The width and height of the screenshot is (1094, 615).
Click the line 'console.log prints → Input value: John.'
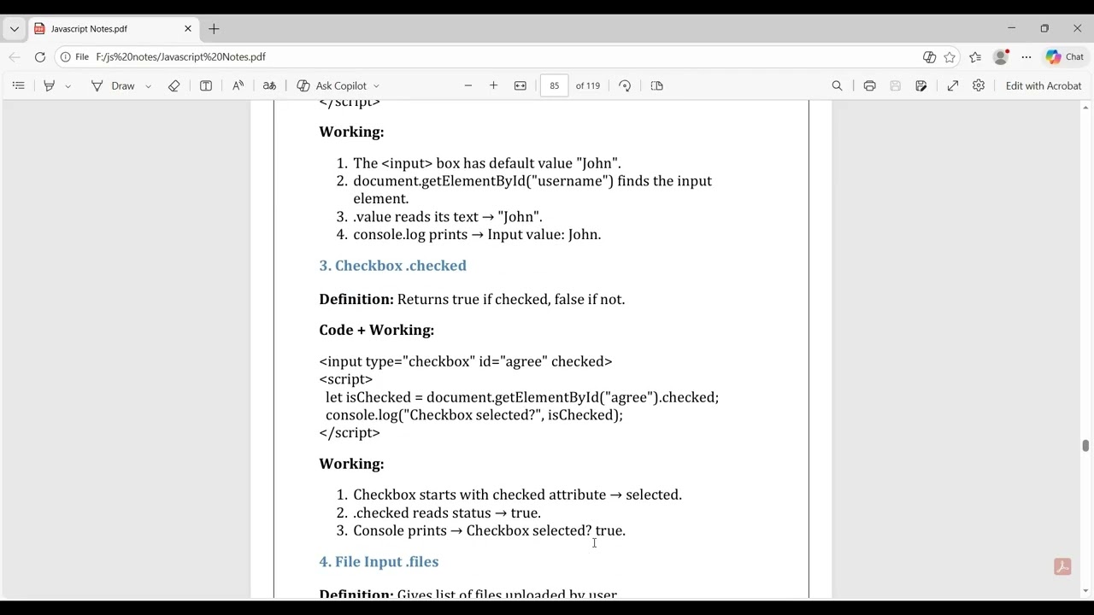click(x=477, y=234)
